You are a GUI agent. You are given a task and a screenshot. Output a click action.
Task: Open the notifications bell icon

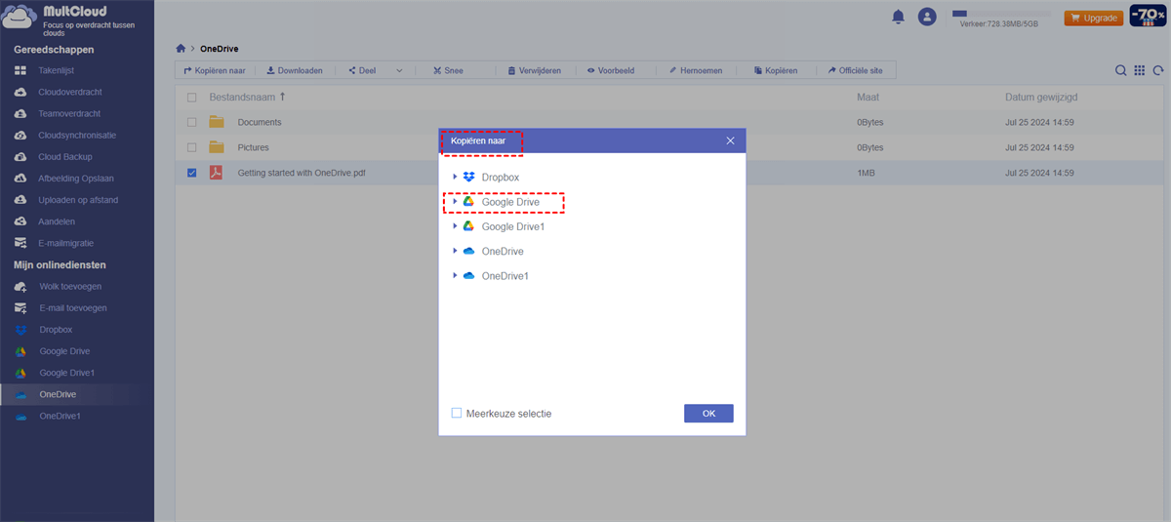898,17
